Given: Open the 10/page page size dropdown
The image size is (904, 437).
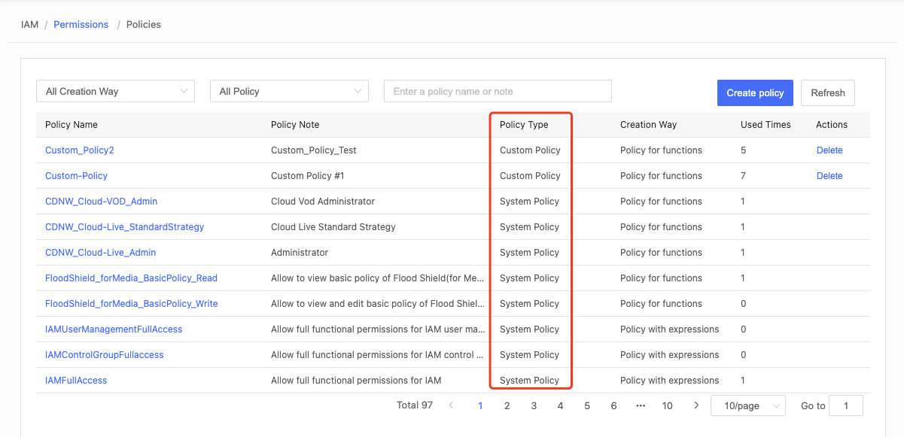Looking at the screenshot, I should (x=747, y=405).
